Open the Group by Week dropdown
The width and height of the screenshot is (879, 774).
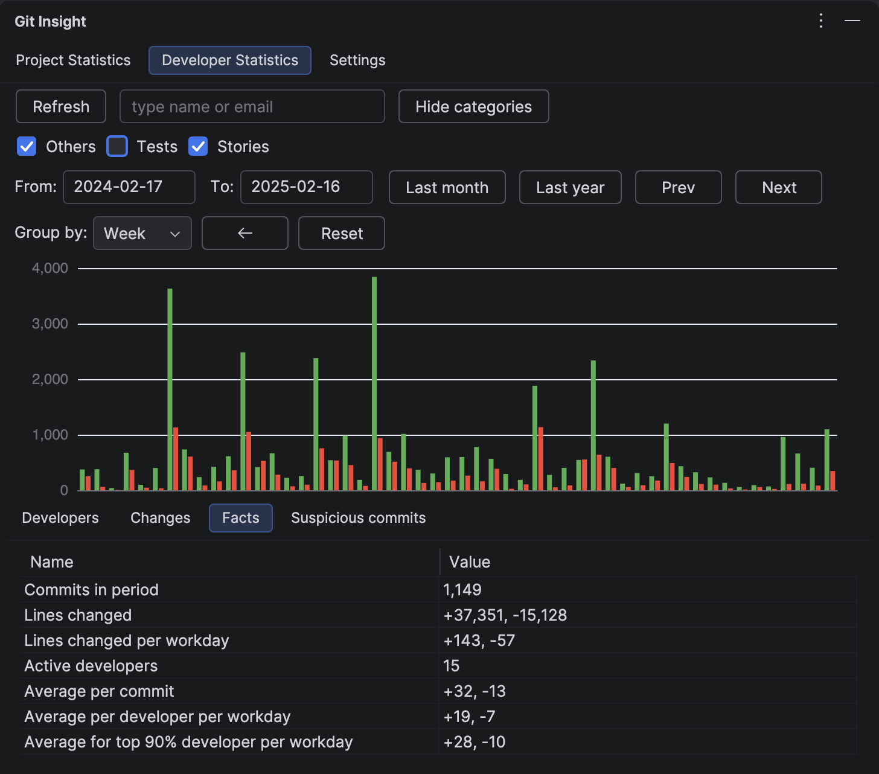pyautogui.click(x=142, y=233)
